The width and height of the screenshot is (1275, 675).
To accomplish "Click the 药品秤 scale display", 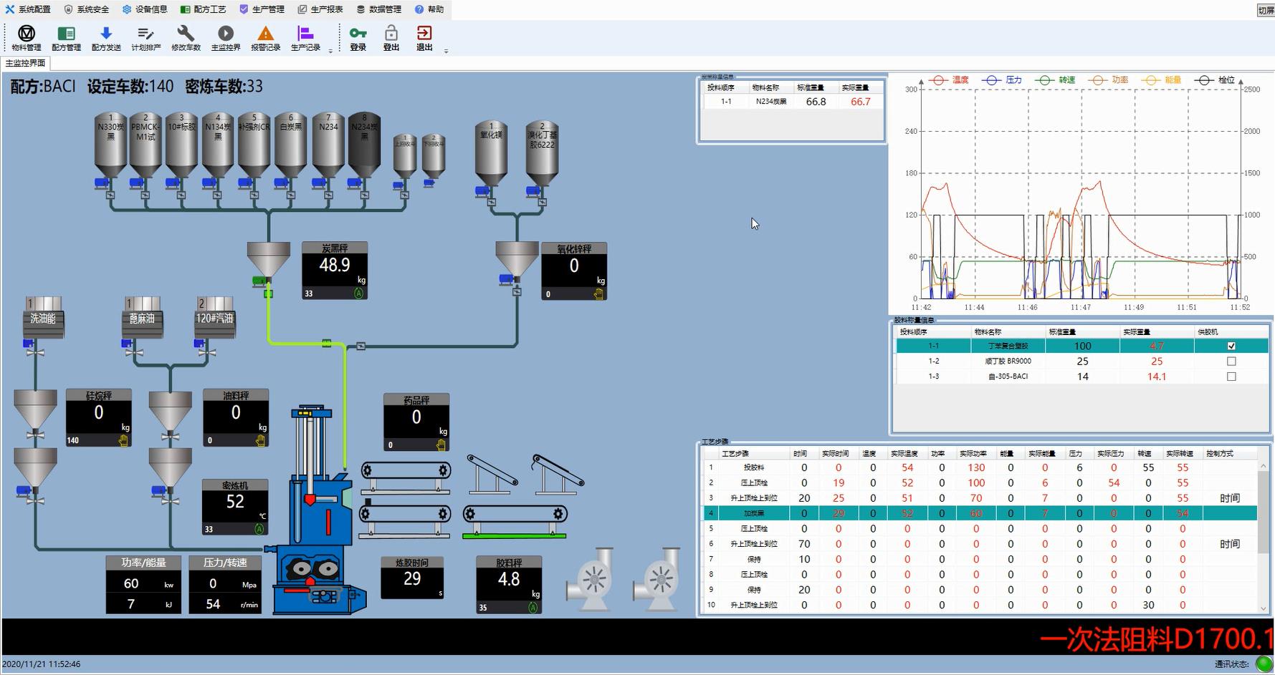I will 416,422.
